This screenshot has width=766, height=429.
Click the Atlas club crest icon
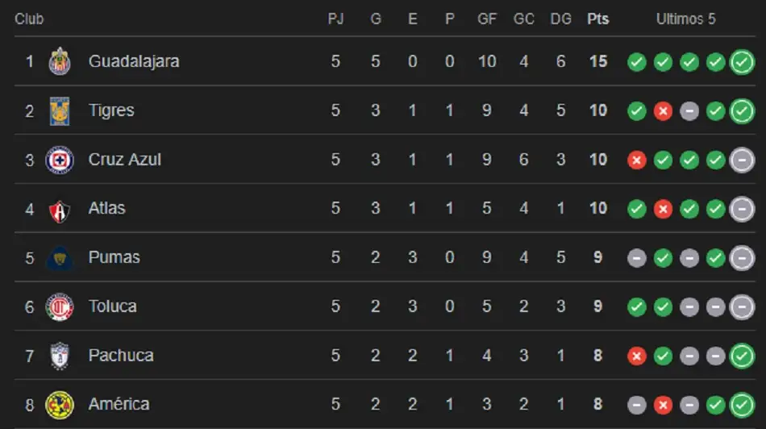(60, 209)
